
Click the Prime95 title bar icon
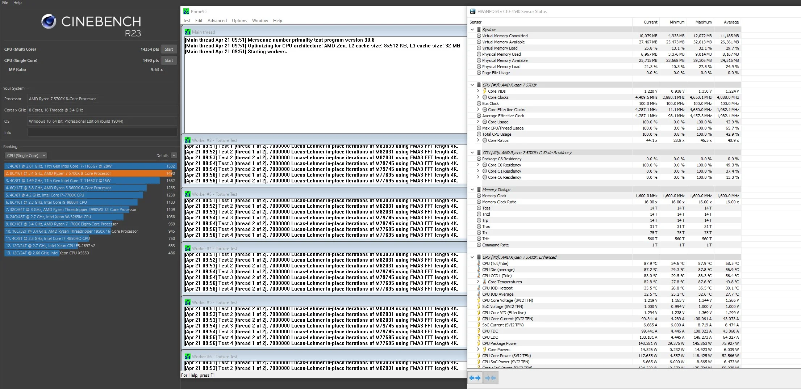pos(186,12)
